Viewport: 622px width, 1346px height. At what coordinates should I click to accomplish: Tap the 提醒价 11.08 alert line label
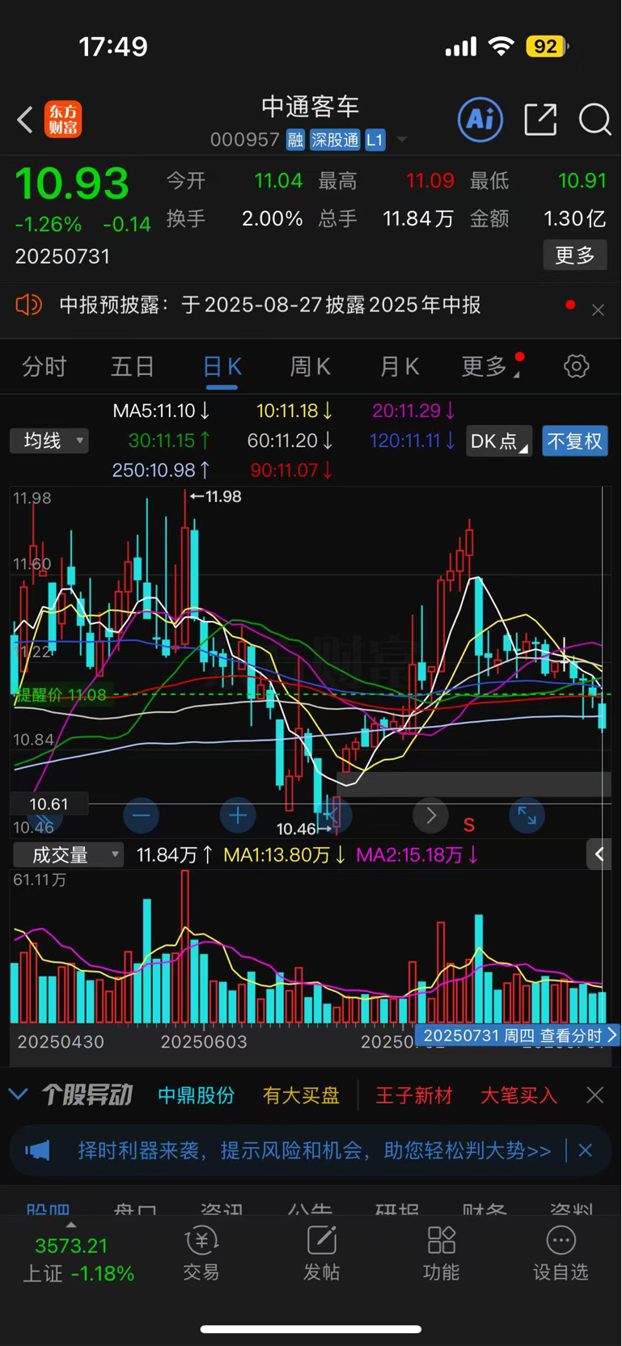click(x=60, y=695)
